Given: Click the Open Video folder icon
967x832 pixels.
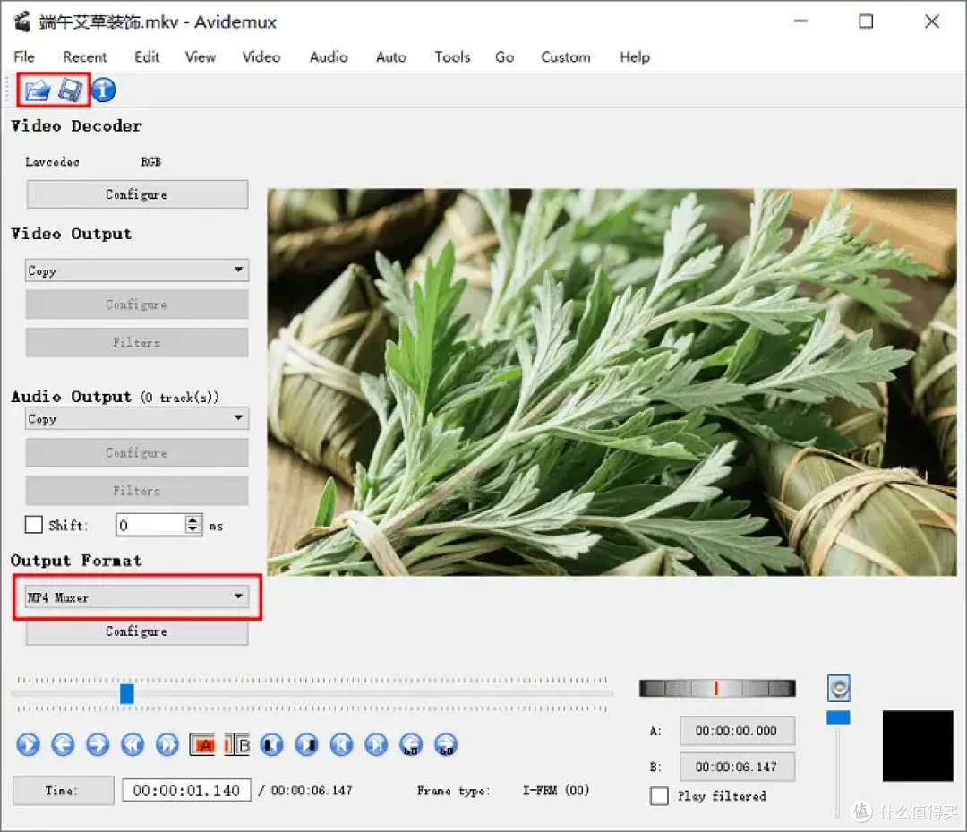Looking at the screenshot, I should (x=37, y=90).
